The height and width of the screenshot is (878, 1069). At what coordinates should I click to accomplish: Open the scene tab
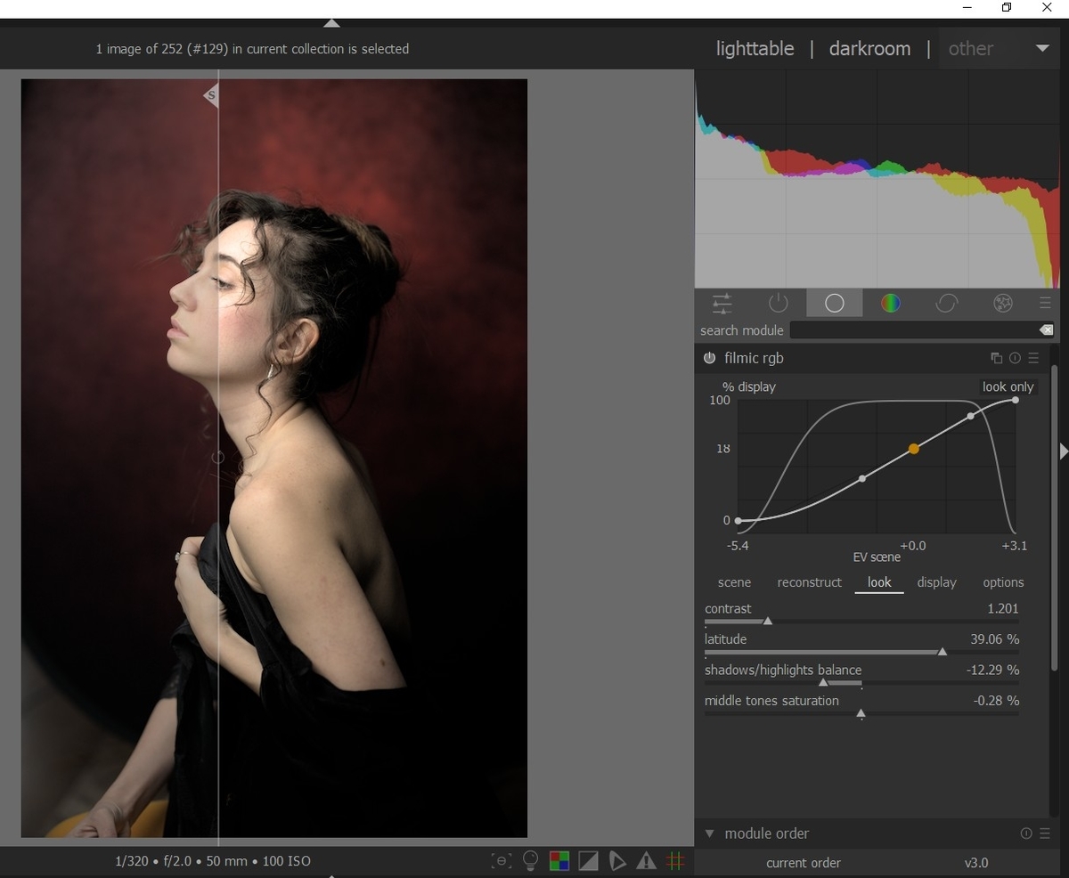coord(734,582)
